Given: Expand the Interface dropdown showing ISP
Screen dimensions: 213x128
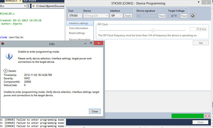Looking at the screenshot, I should tap(116, 15).
